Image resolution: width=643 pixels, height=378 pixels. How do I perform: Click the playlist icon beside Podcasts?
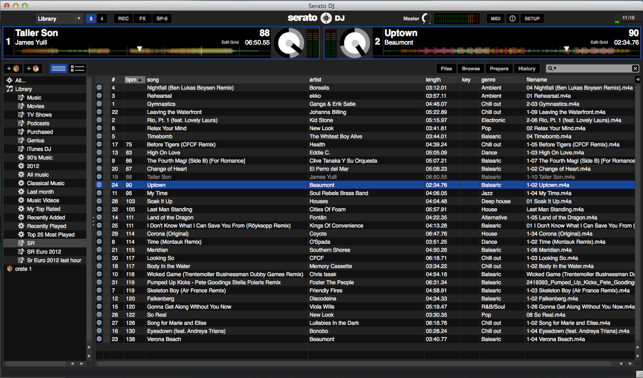pos(21,123)
